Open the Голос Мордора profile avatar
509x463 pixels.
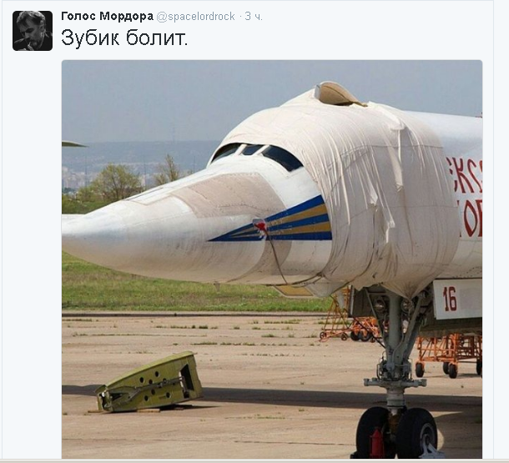[33, 31]
